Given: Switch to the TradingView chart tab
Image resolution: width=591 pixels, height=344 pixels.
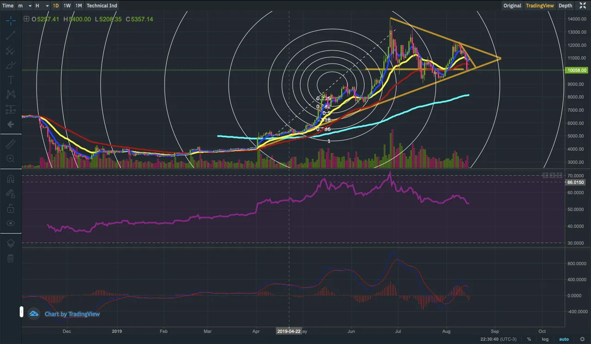Looking at the screenshot, I should (x=540, y=6).
